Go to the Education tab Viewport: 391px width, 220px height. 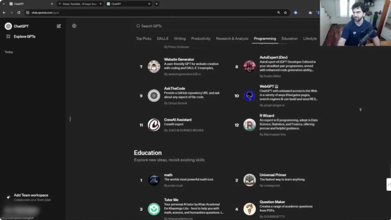[x=289, y=38]
